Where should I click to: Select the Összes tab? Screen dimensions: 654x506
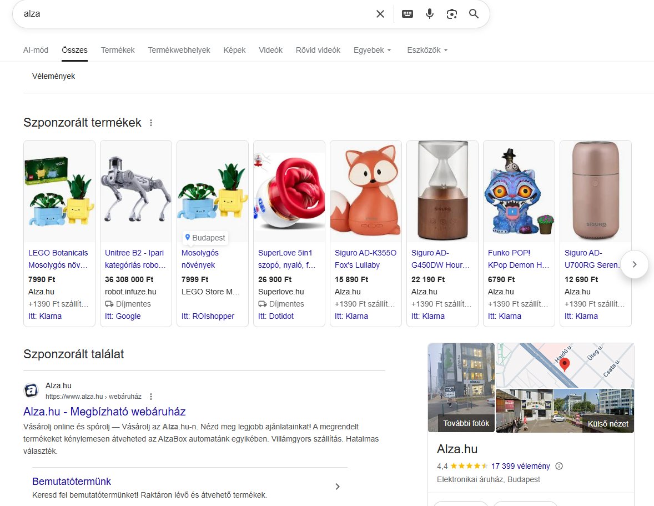point(74,50)
